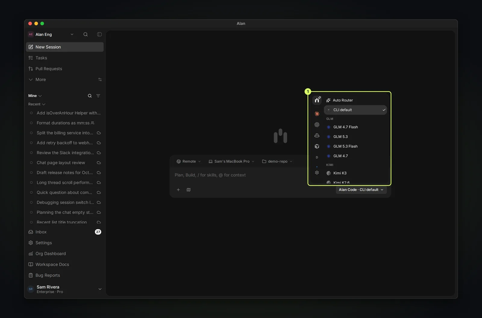Open the Mine filter dropdown

click(35, 96)
